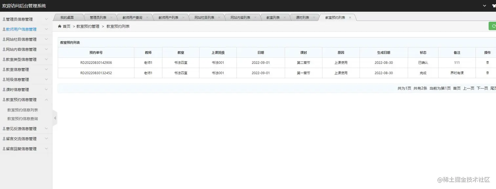Screen dimensions: 496x189
Task: Click the home icon in breadcrumb
Action: point(59,26)
